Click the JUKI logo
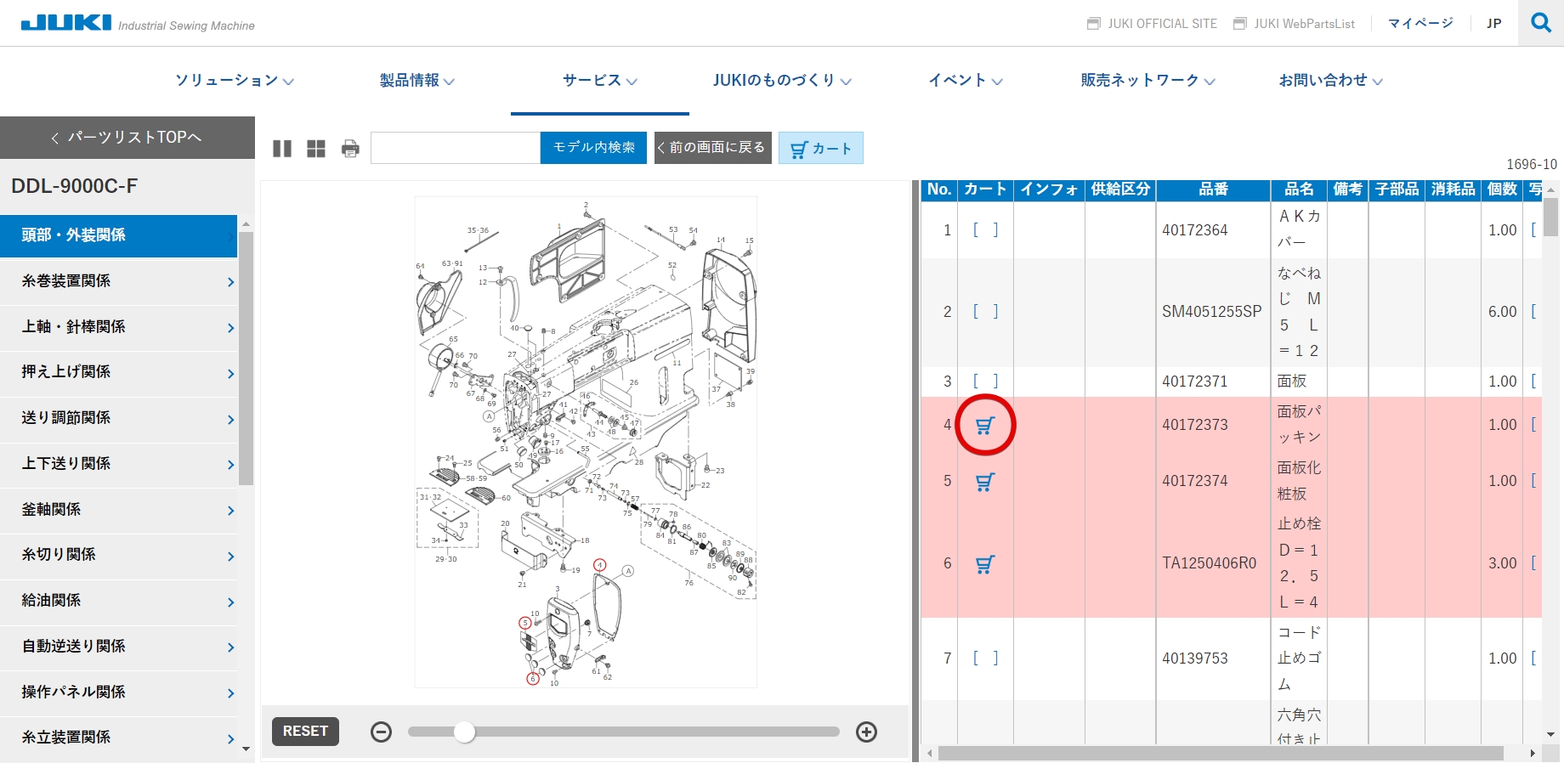Viewport: 1564px width, 763px height. click(x=66, y=22)
